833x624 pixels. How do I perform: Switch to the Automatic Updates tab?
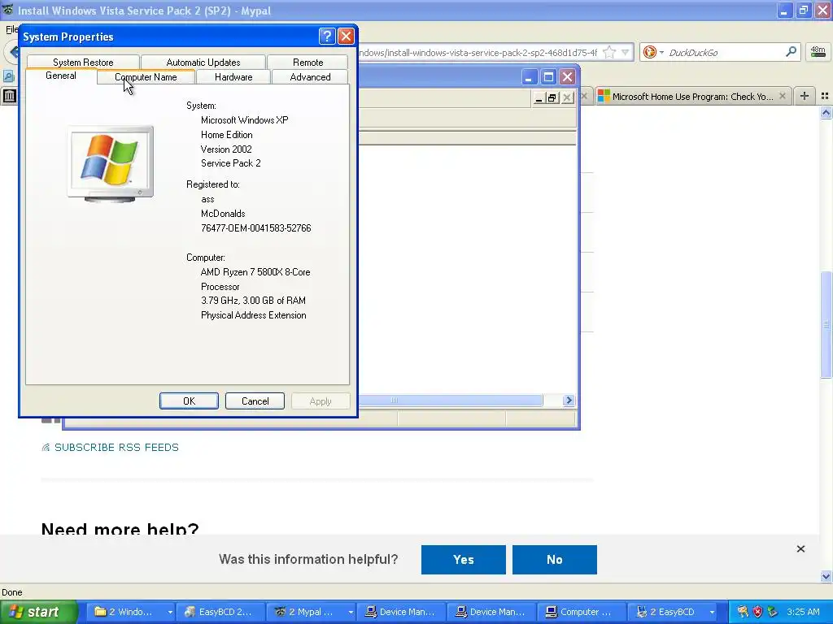203,62
